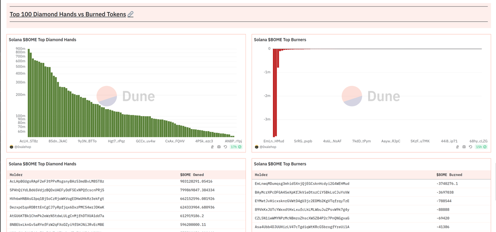
Task: Sort Burners table by Holder column
Action: [262, 175]
